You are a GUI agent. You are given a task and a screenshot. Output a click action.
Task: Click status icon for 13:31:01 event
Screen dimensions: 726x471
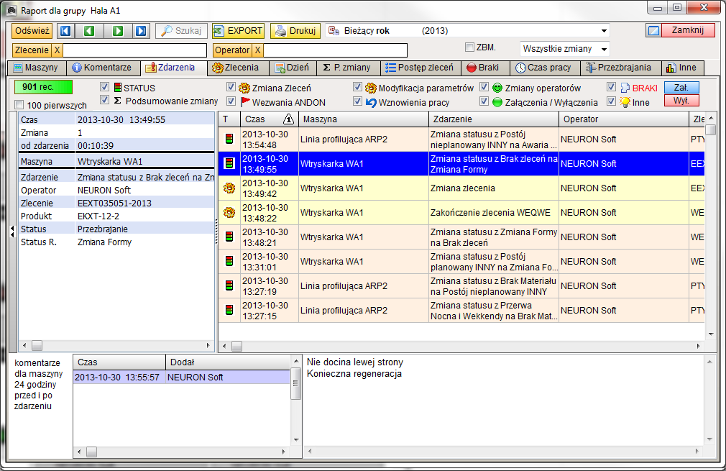click(229, 262)
